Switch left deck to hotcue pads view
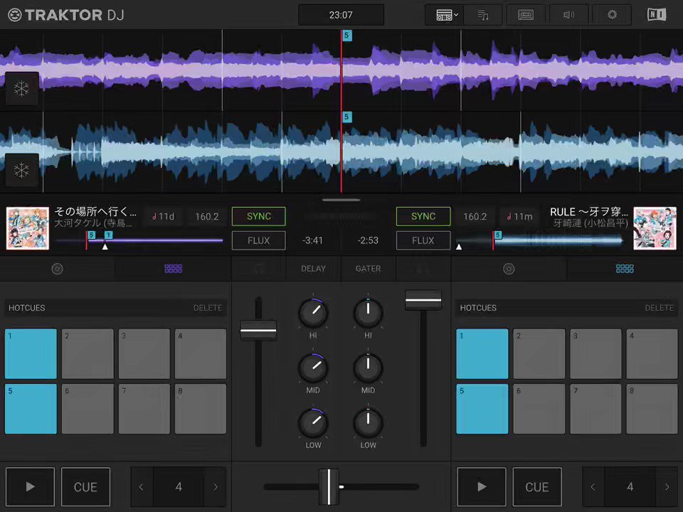 173,269
